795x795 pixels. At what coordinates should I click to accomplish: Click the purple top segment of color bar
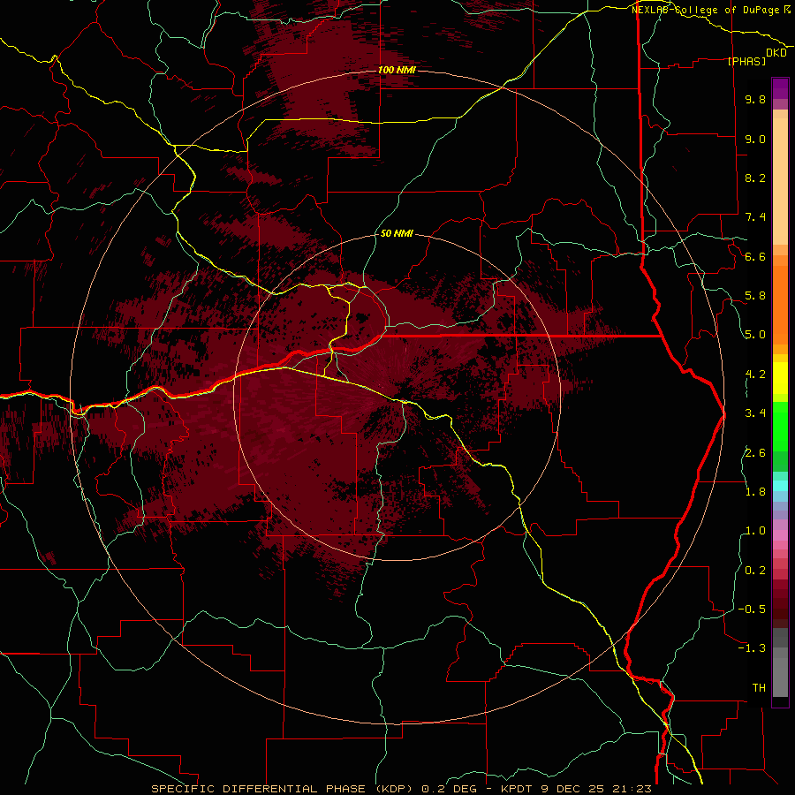click(780, 88)
